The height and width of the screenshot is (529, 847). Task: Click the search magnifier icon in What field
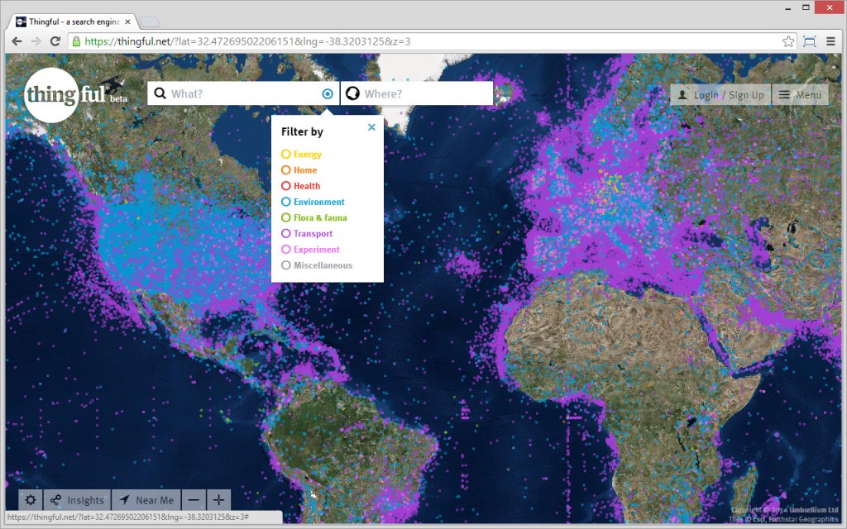coord(160,93)
